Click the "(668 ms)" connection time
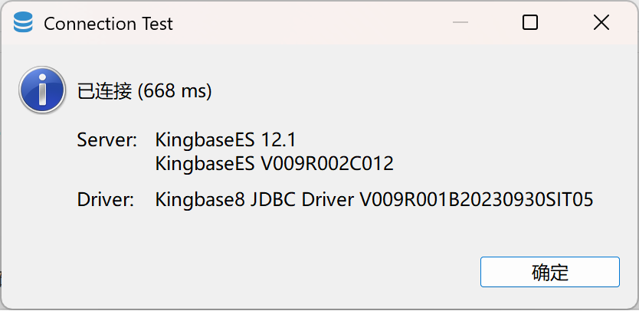639x311 pixels. click(174, 91)
